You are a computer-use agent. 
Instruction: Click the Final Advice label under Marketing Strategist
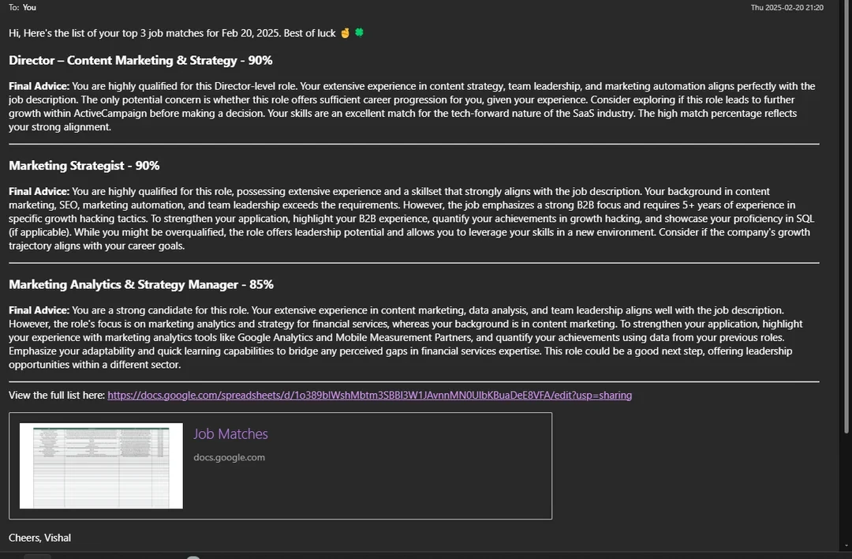(x=39, y=191)
